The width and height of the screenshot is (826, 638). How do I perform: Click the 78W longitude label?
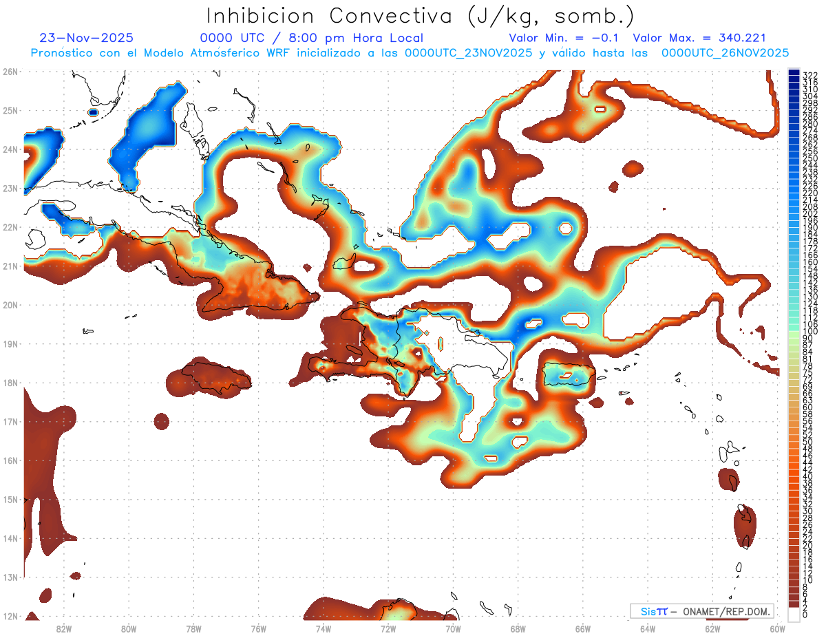[193, 628]
